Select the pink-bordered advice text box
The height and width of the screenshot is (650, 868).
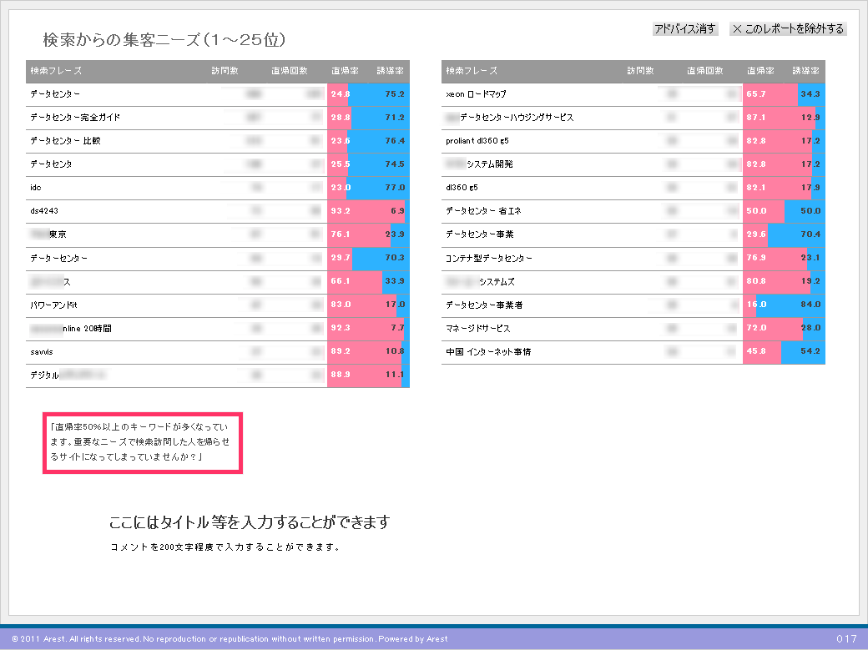point(143,443)
